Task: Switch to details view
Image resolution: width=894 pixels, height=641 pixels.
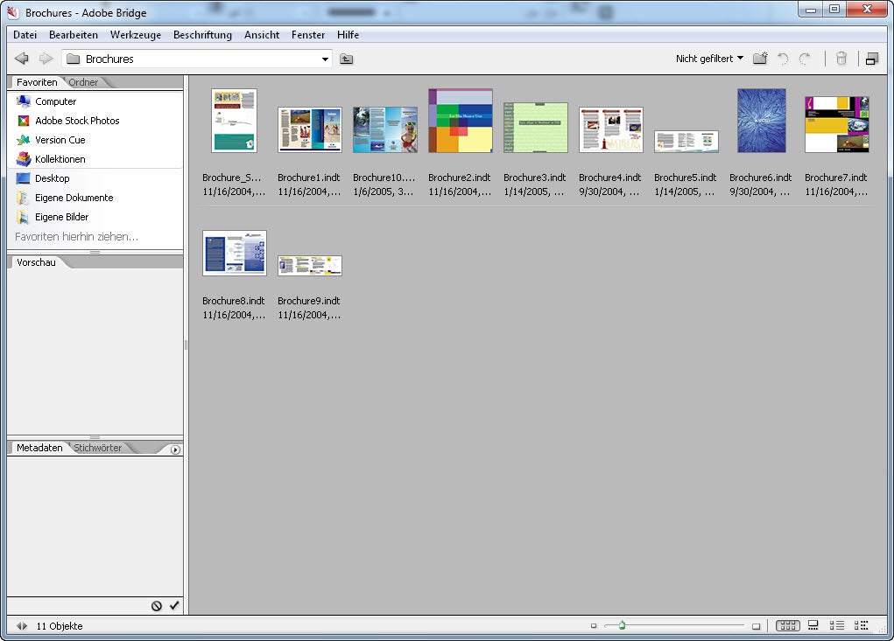Action: [x=837, y=625]
